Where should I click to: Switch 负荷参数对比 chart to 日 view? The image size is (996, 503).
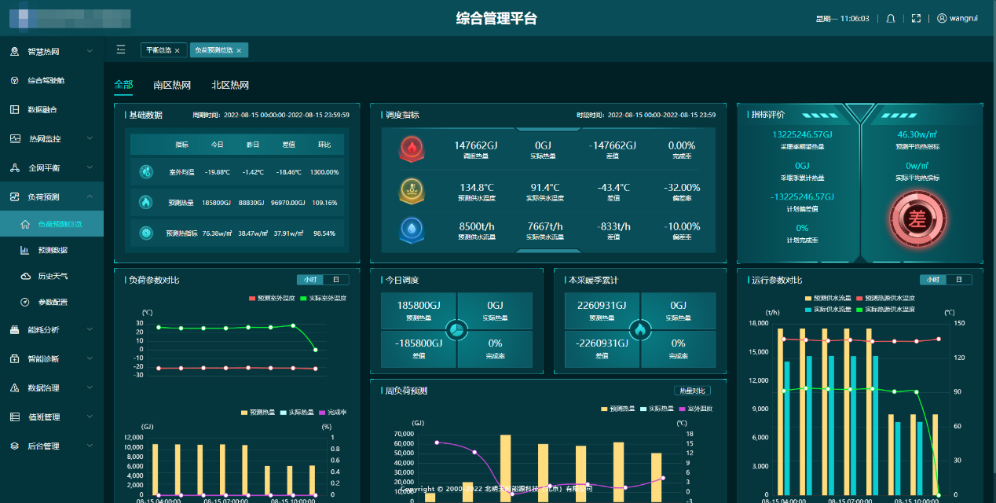pos(335,280)
